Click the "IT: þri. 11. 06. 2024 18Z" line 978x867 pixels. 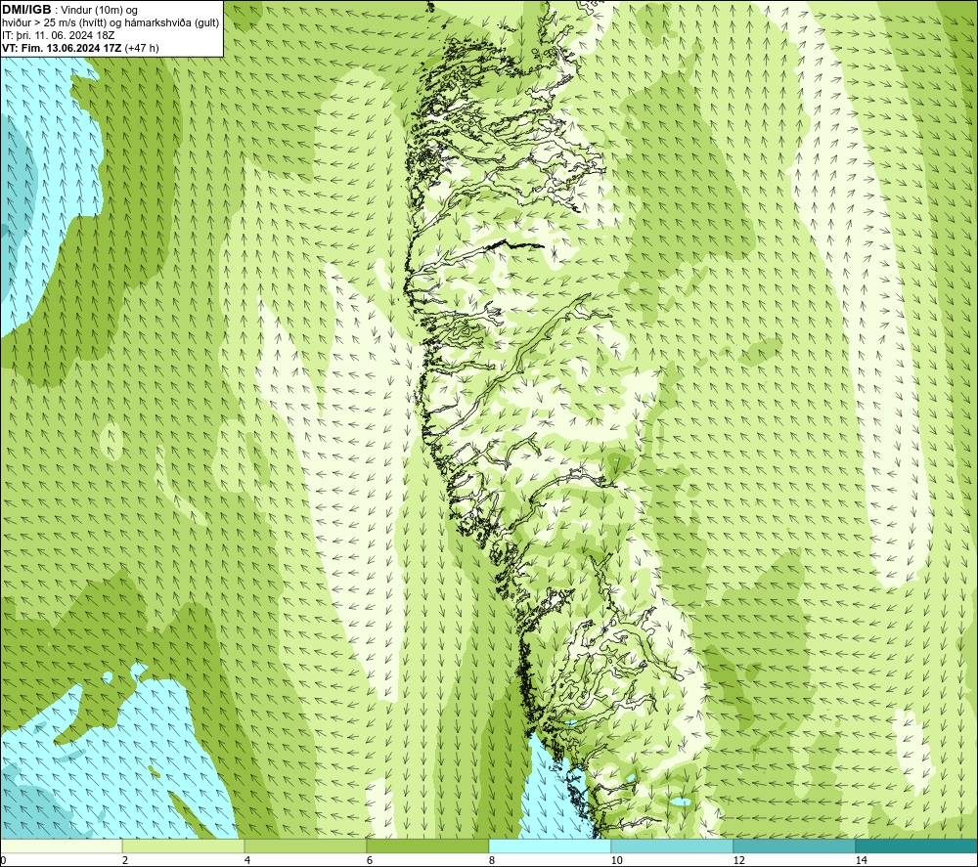[58, 35]
